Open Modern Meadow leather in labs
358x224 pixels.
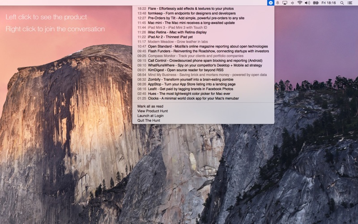pyautogui.click(x=203, y=42)
